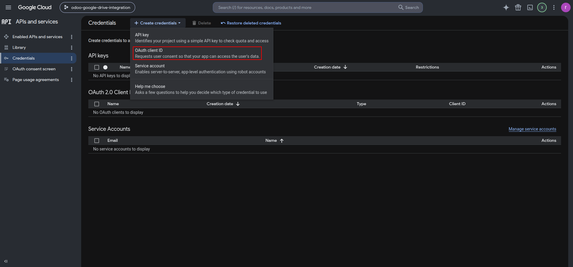Focus the resources search input field
The width and height of the screenshot is (573, 267).
304,7
